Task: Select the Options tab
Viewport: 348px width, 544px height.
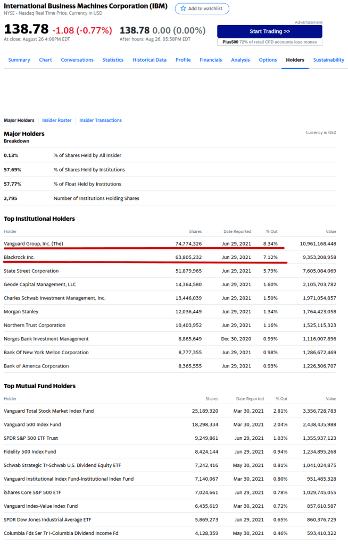Action: click(x=268, y=60)
